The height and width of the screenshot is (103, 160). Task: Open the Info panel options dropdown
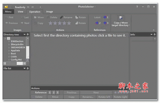click(151, 34)
